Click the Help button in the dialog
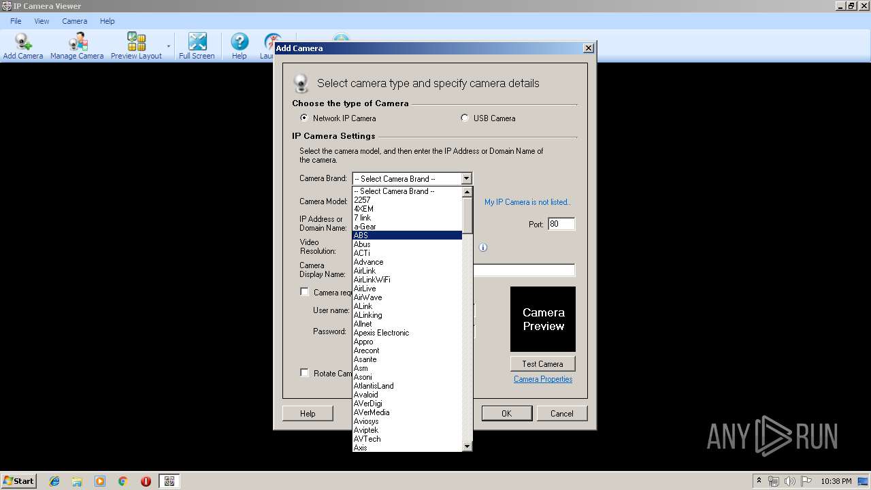 308,413
